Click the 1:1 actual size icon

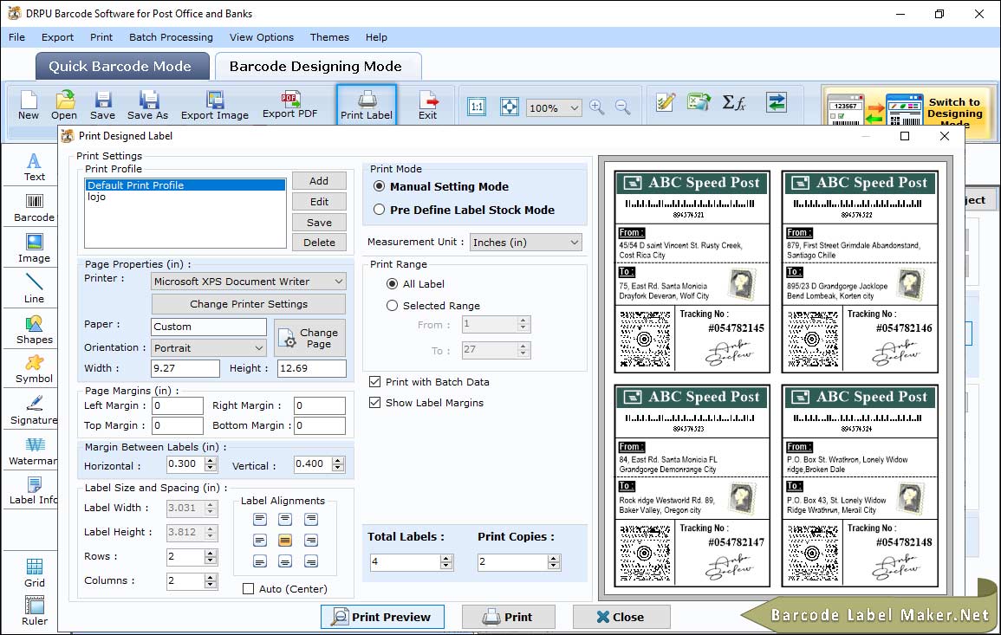click(x=477, y=107)
